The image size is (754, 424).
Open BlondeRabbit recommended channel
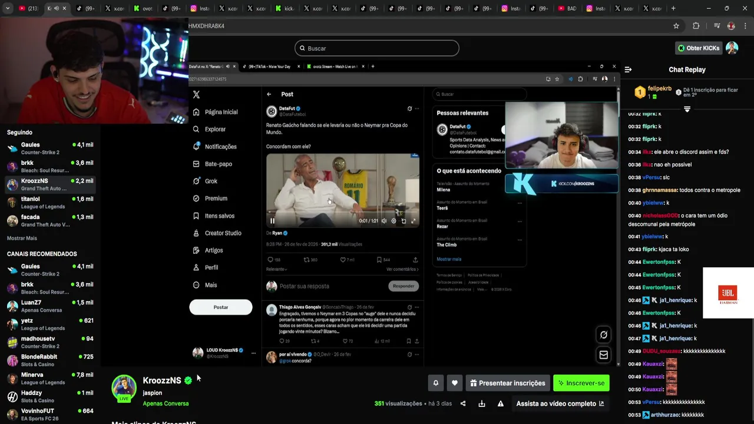(x=50, y=360)
